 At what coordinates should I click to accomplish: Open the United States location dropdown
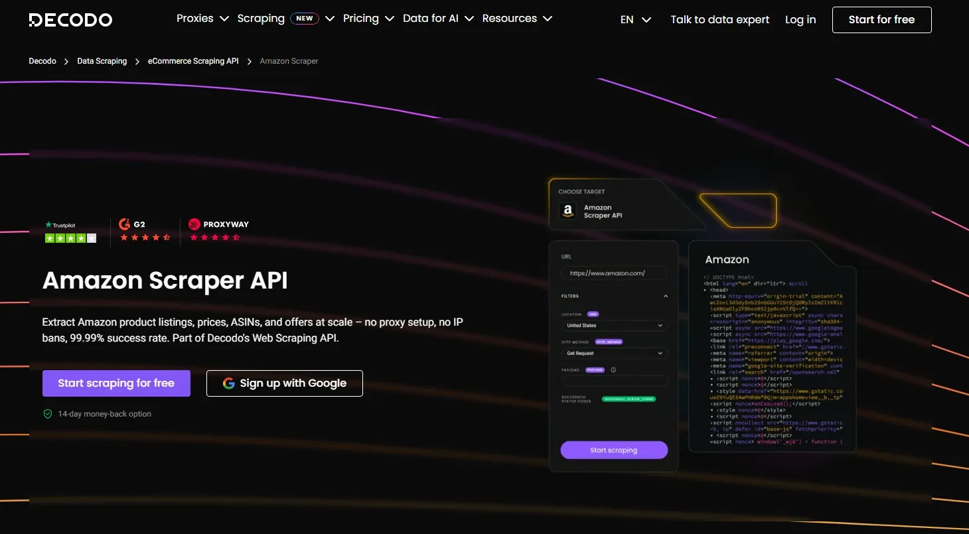point(614,326)
